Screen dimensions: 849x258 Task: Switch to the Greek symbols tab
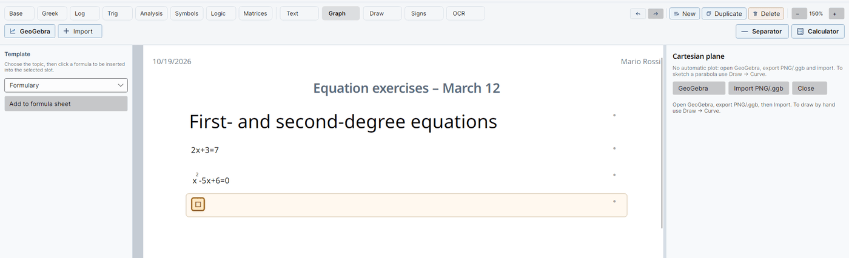coord(51,13)
